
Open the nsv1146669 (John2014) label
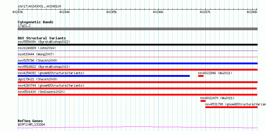coord(37,48)
